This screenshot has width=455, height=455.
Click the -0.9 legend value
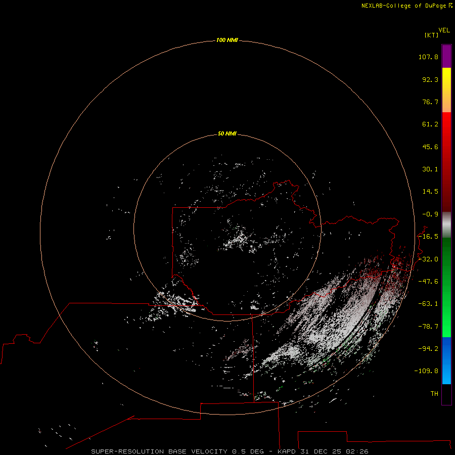(430, 214)
